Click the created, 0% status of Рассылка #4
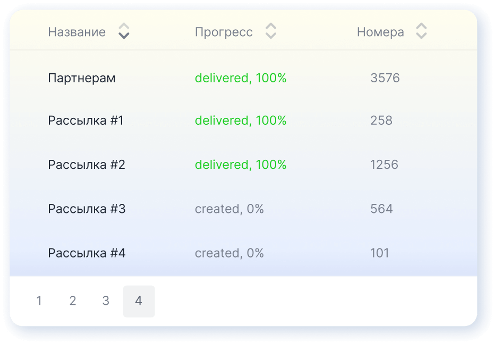The height and width of the screenshot is (343, 494). [x=229, y=253]
